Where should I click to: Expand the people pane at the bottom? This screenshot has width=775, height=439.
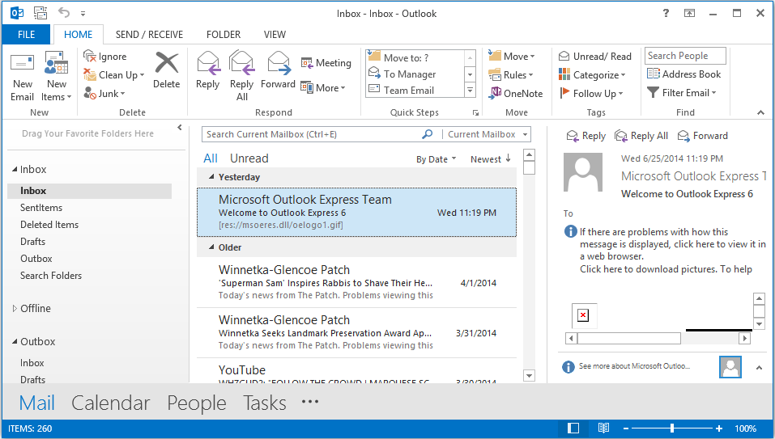tap(759, 368)
